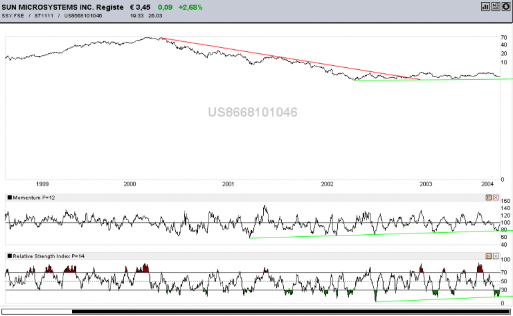This screenshot has height=316, width=513.
Task: Click the 2001 year label on the axis
Action: [229, 184]
